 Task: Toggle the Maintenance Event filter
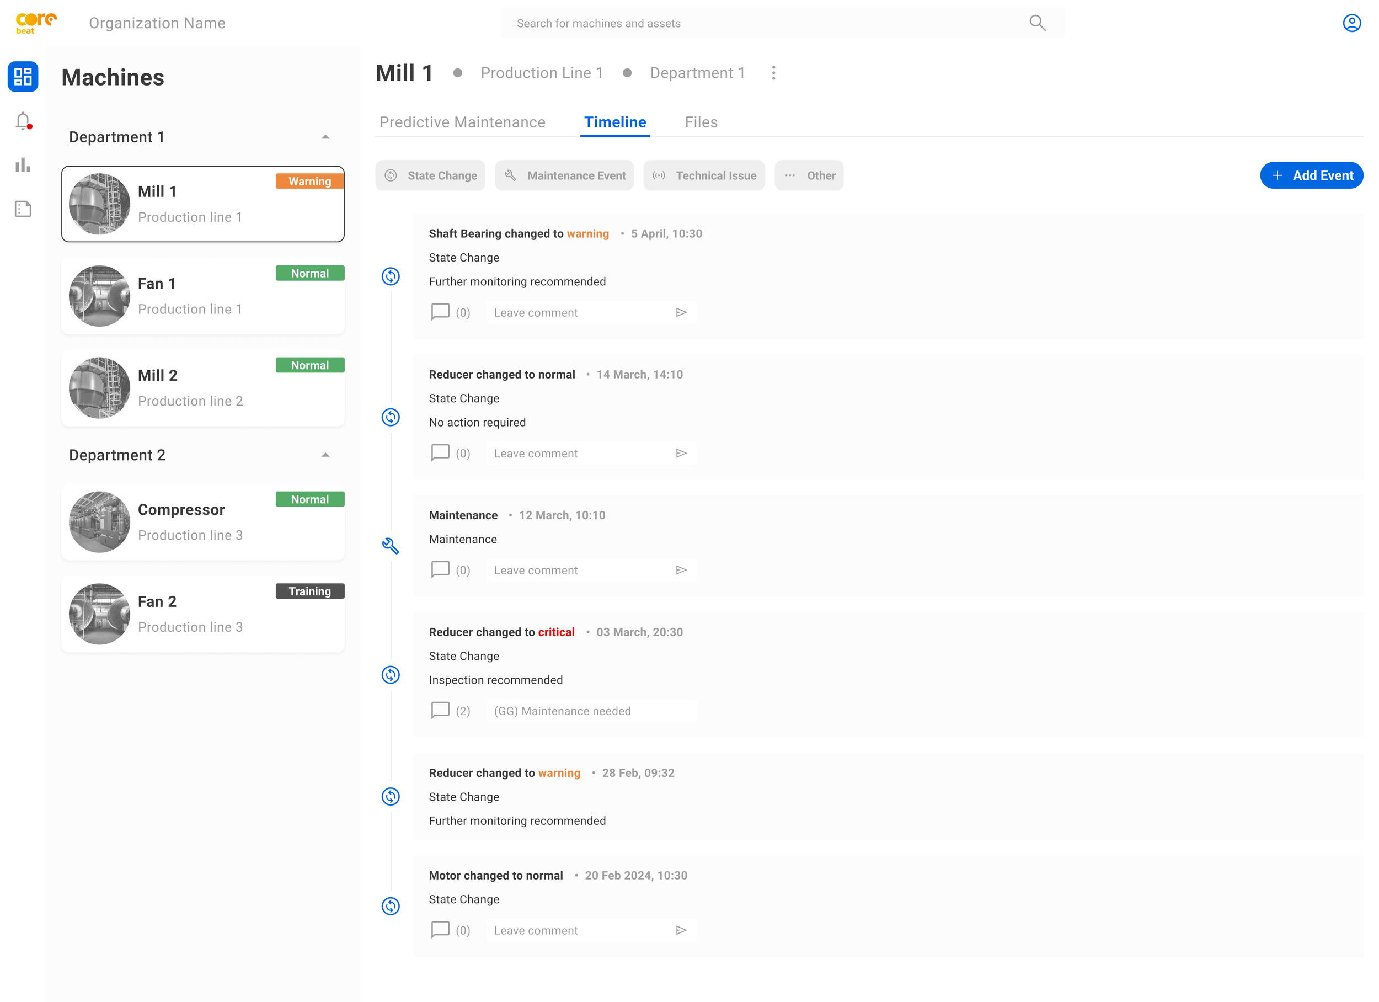(564, 175)
